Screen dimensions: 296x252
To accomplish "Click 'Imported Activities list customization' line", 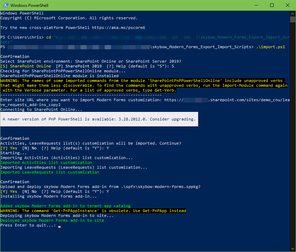I will (x=46, y=162).
